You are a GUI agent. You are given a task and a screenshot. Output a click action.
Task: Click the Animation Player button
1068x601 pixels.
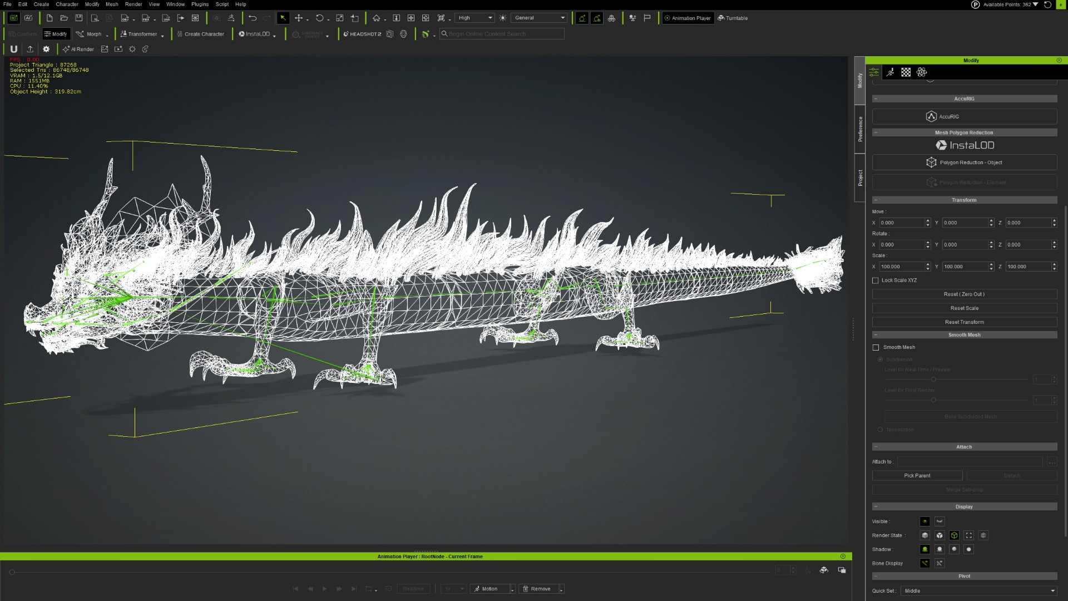688,18
